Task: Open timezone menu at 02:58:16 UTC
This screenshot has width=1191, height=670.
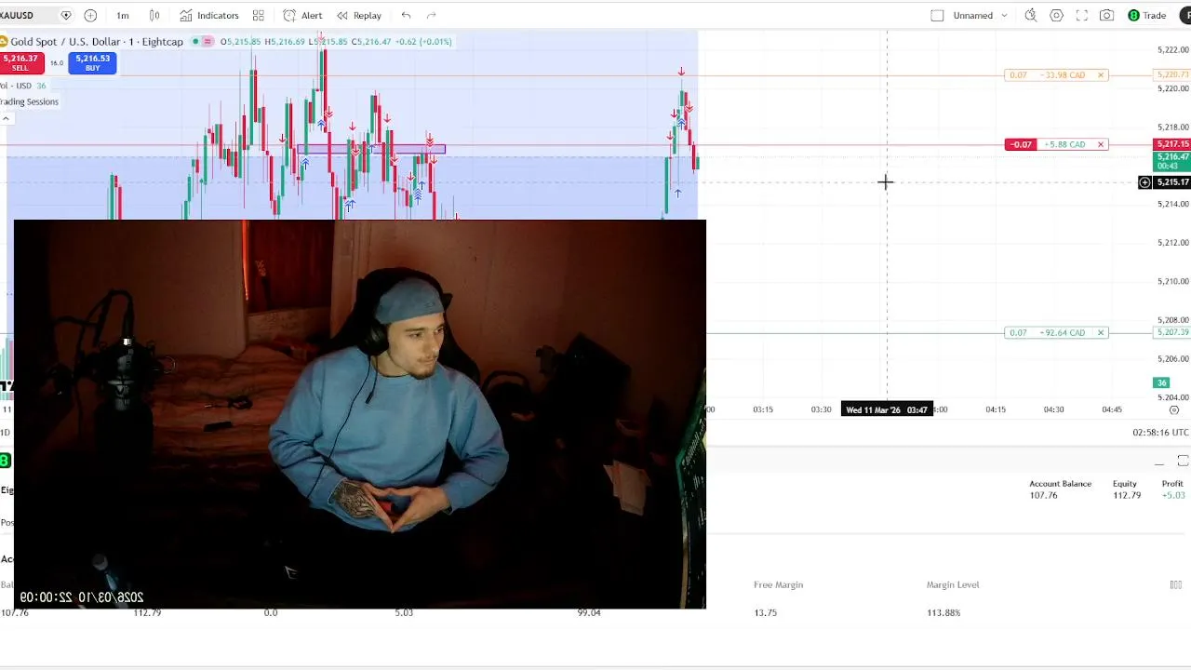Action: (1160, 433)
